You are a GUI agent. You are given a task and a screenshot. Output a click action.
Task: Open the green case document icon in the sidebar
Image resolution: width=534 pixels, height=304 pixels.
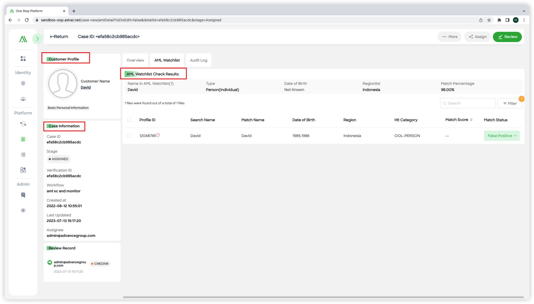(23, 139)
